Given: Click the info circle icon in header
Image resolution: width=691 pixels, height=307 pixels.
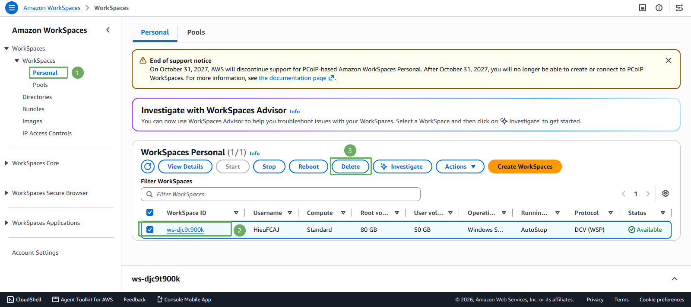Looking at the screenshot, I should (659, 8).
